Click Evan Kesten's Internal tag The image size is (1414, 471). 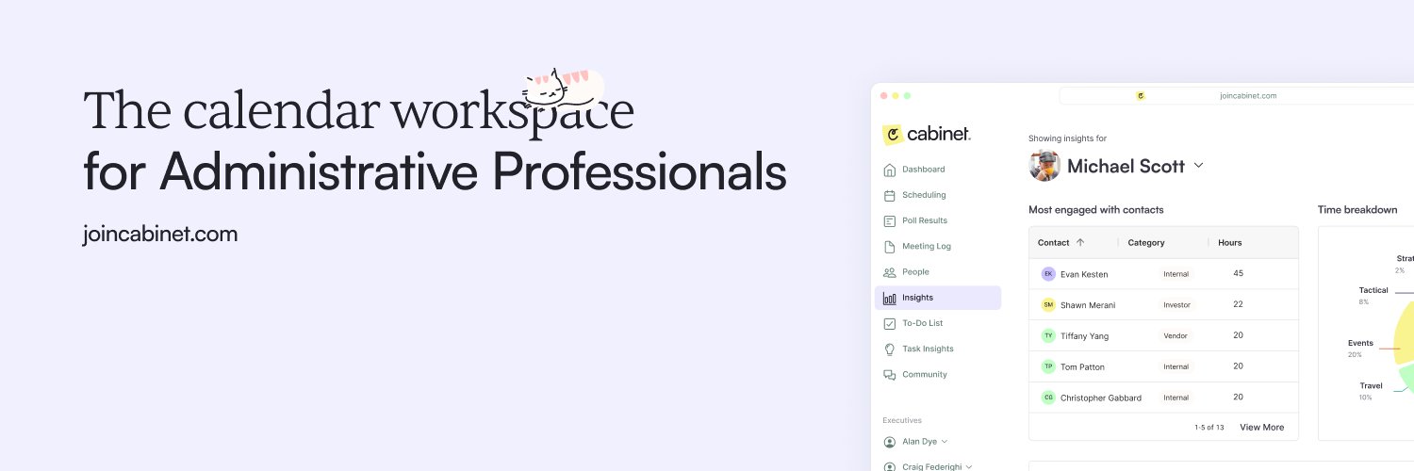coord(1176,274)
